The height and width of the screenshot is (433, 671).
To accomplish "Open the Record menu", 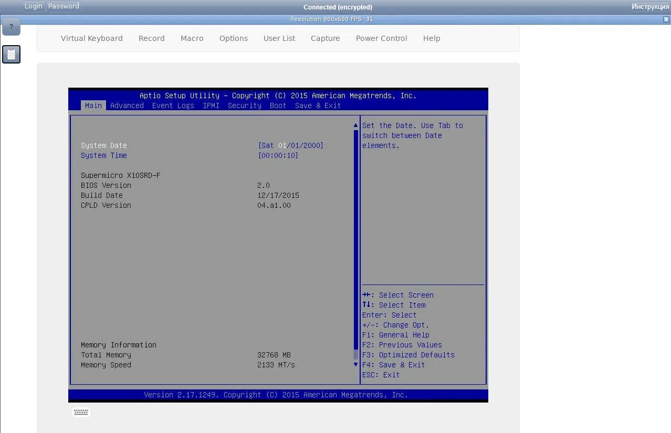I will (x=152, y=38).
